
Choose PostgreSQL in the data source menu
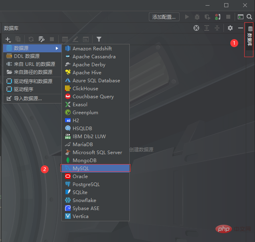pyautogui.click(x=86, y=184)
